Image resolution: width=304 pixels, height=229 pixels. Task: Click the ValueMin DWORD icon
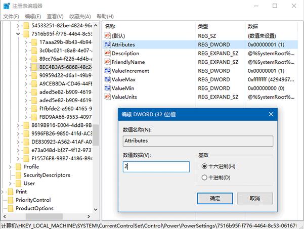click(107, 88)
